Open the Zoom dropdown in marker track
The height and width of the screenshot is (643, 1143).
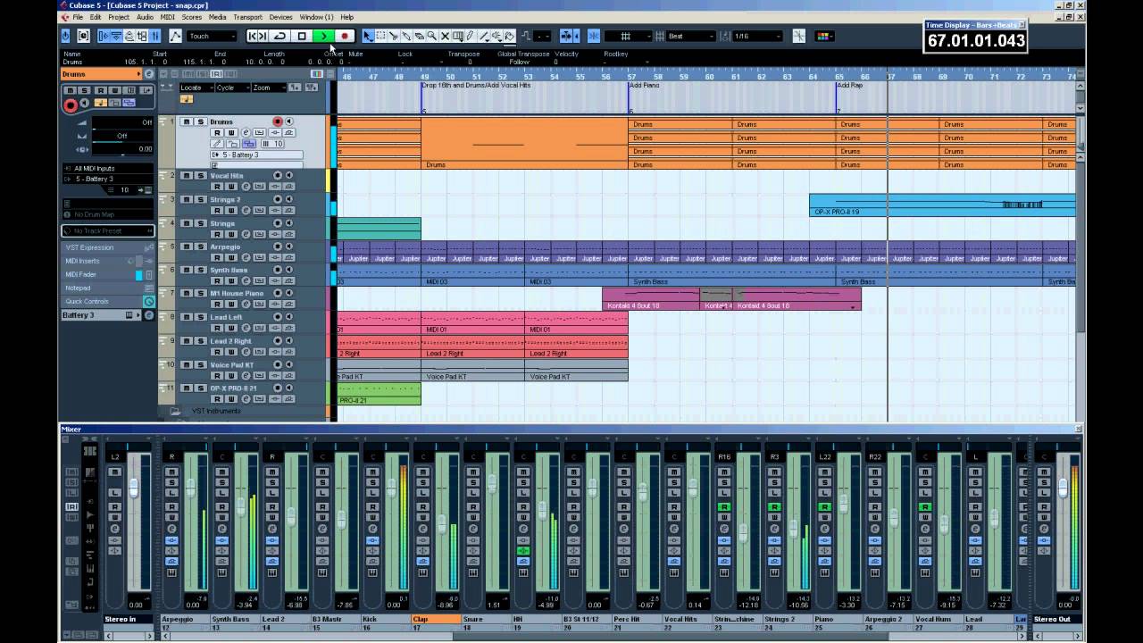coord(267,88)
